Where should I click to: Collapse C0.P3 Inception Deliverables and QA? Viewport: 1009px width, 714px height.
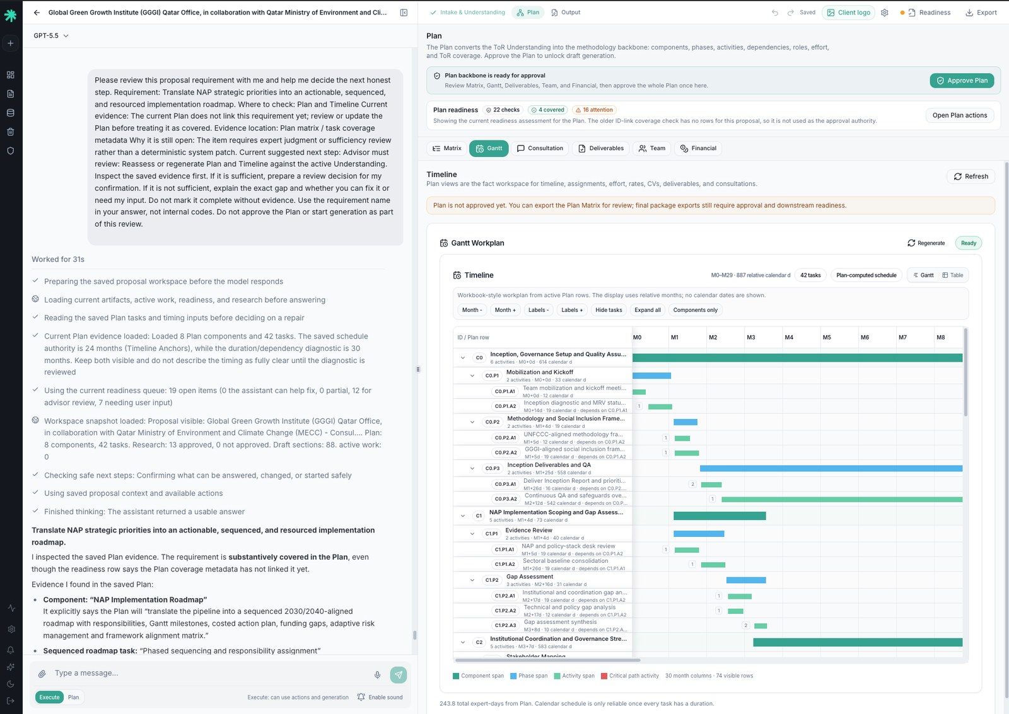(x=472, y=469)
